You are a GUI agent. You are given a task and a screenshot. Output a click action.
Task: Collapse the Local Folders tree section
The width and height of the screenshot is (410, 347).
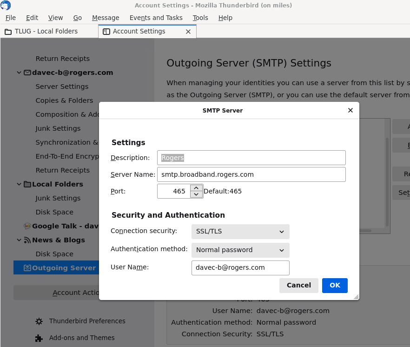(19, 184)
